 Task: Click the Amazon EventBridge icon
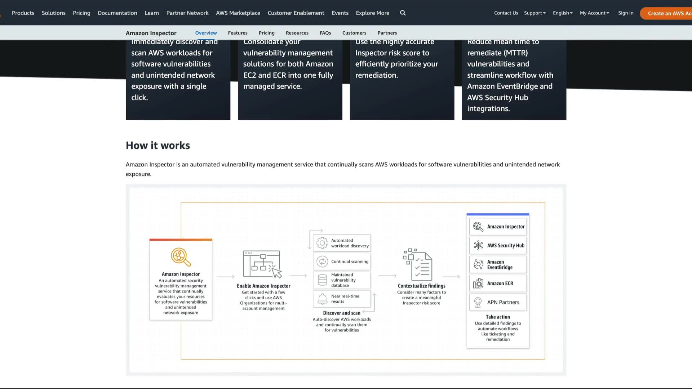[478, 264]
